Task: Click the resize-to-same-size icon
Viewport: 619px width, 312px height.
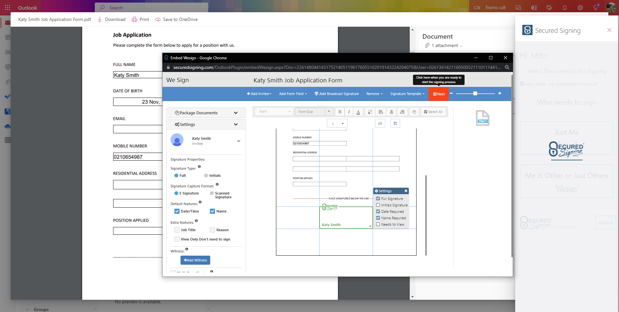Action: coord(370,112)
